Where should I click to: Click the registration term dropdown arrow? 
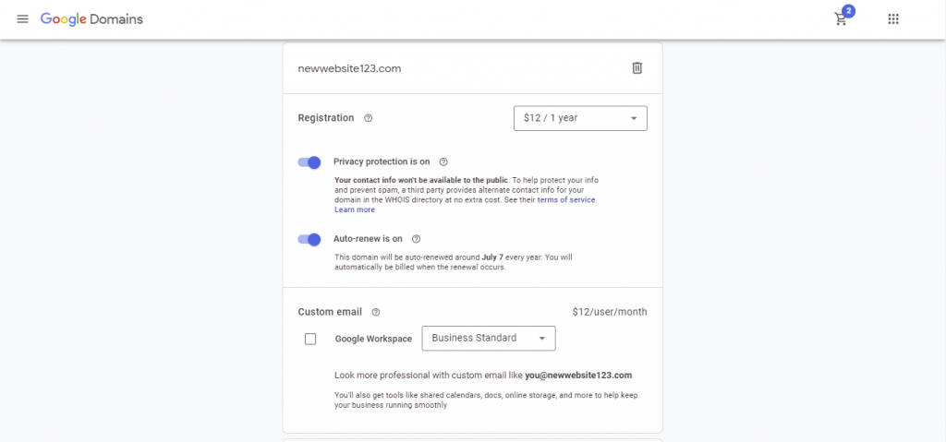pyautogui.click(x=634, y=118)
